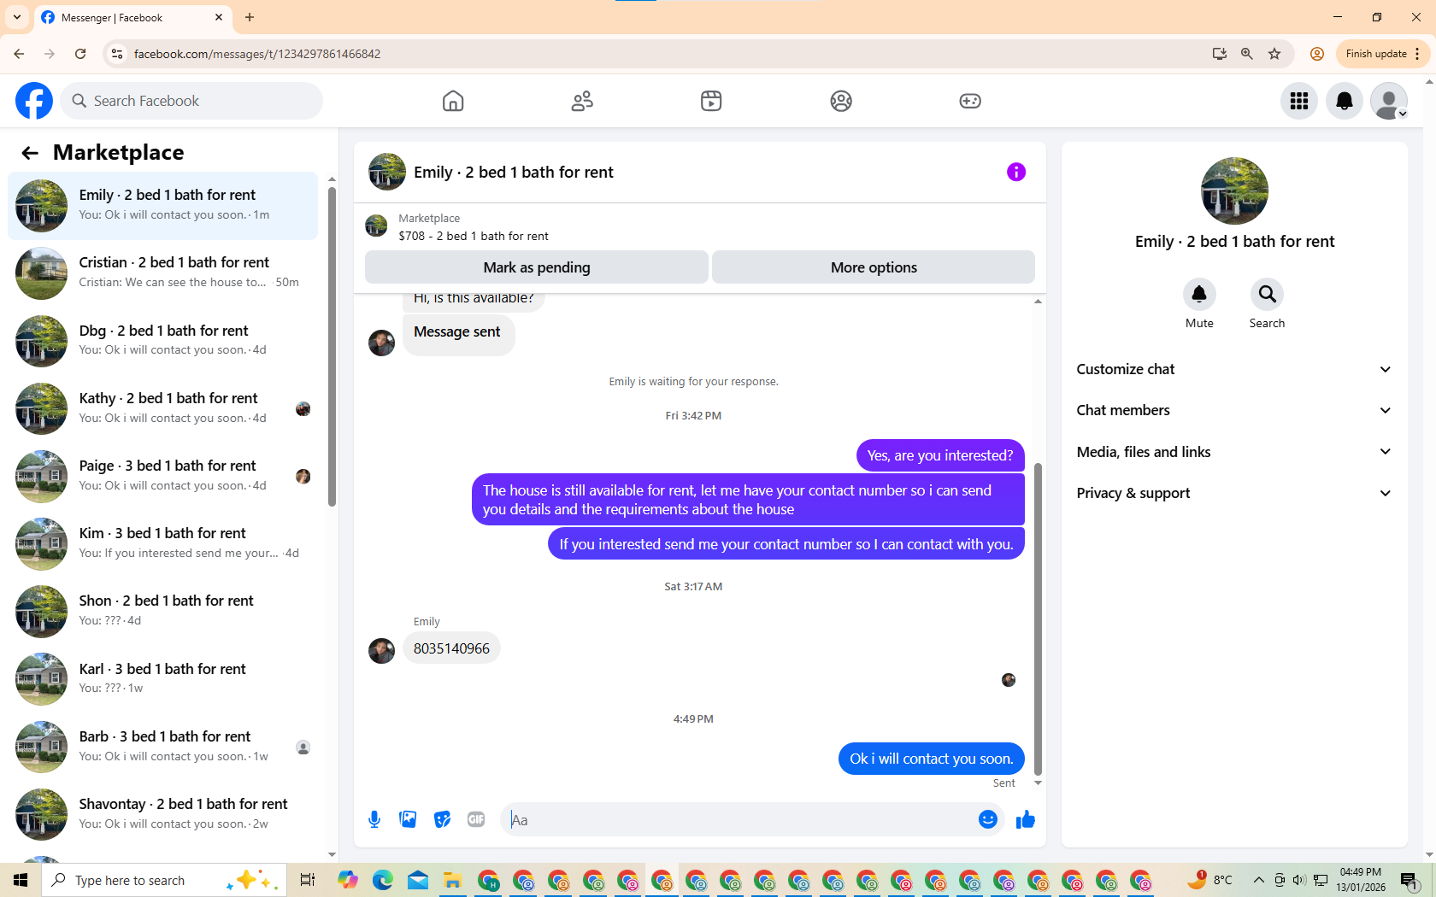Viewport: 1436px width, 897px height.
Task: Go back in browser history
Action: point(19,54)
